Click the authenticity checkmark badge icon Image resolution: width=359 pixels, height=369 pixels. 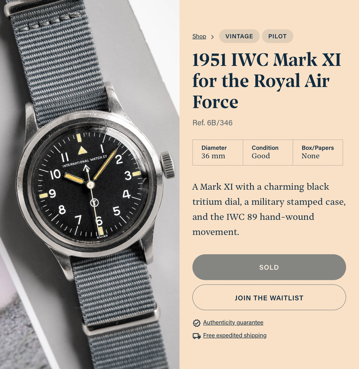[196, 323]
